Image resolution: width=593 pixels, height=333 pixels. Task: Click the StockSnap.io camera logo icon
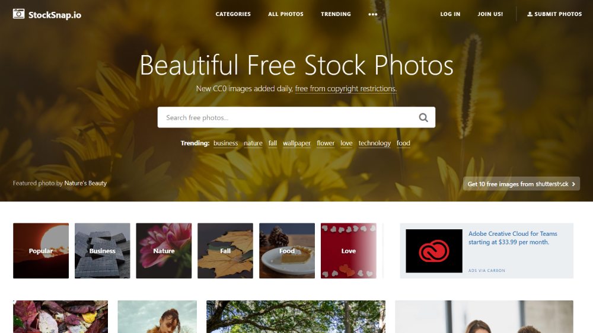point(18,14)
